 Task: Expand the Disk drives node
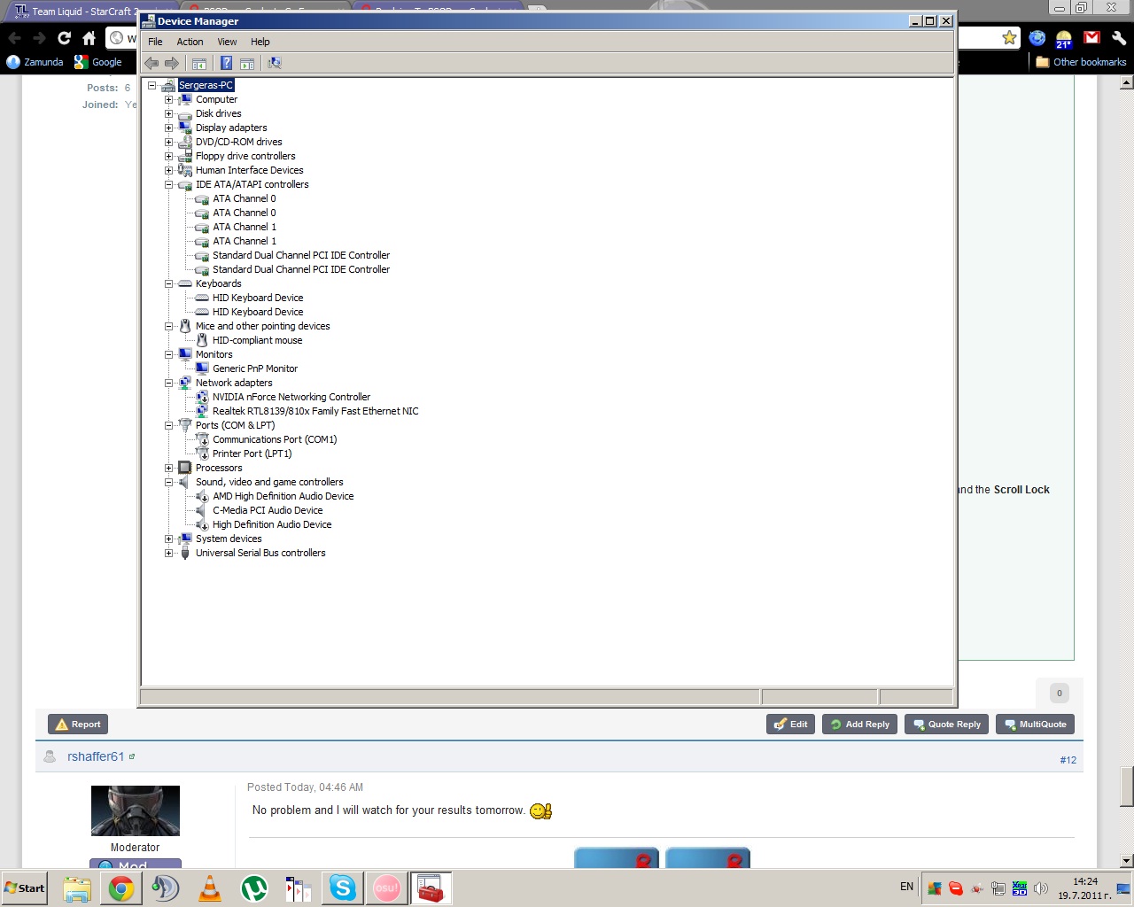168,113
